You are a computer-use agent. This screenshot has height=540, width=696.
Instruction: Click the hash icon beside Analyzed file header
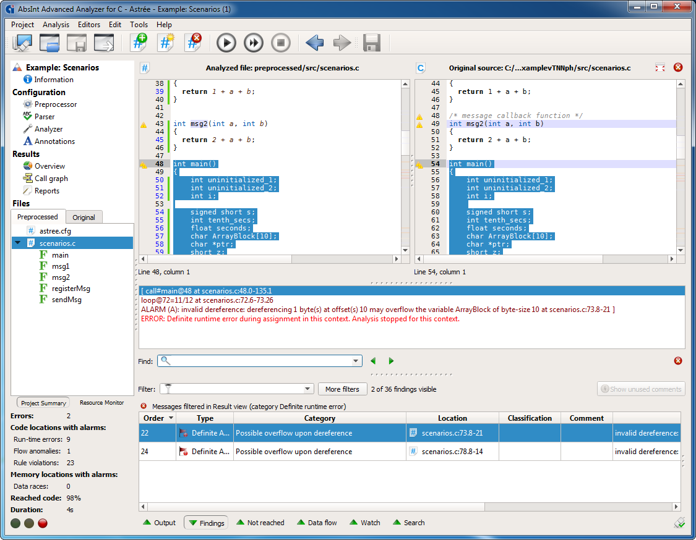(145, 68)
